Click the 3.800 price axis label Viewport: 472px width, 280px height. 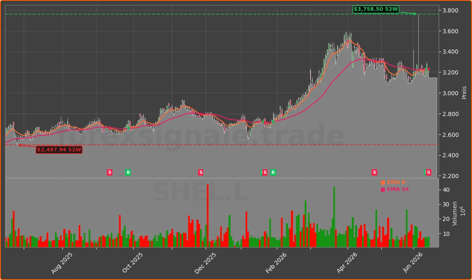point(450,10)
